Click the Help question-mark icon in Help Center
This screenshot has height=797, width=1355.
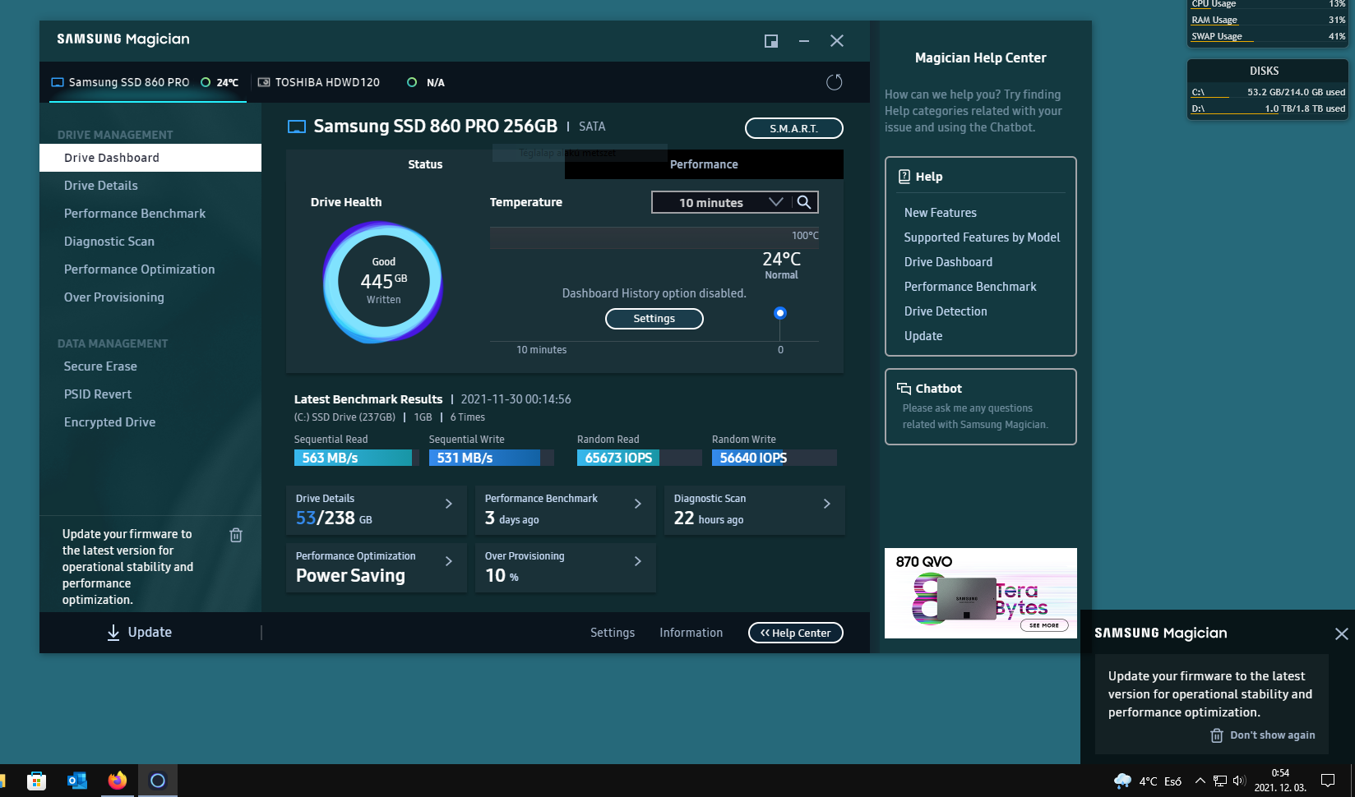coord(904,176)
